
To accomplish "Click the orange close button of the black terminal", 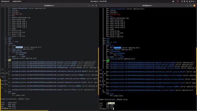I will [x=194, y=6].
